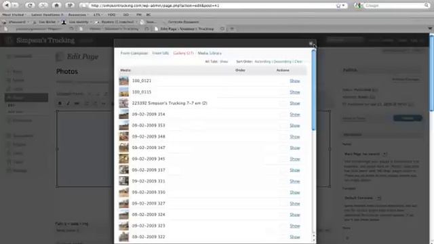Viewport: 434px width, 244px height.
Task: Click Italic in the page editor toolbar
Action: (x=68, y=103)
